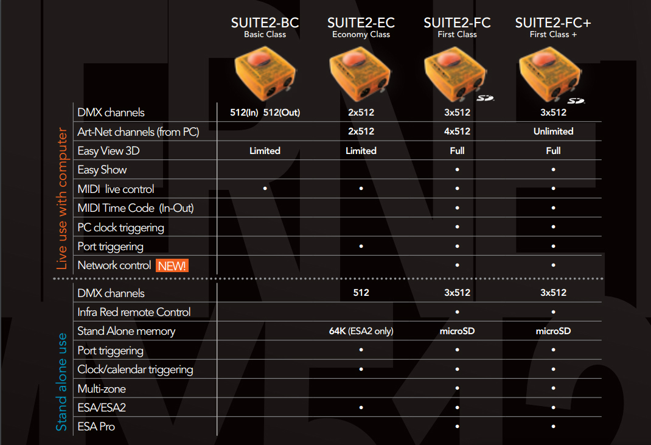This screenshot has height=445, width=651.
Task: Click the Clock/calendar triggering bullet under SUITE2-EC
Action: [361, 370]
